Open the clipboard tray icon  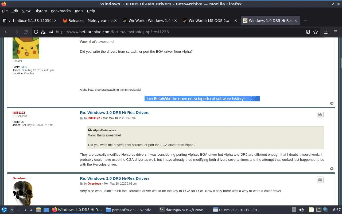[x=311, y=210]
